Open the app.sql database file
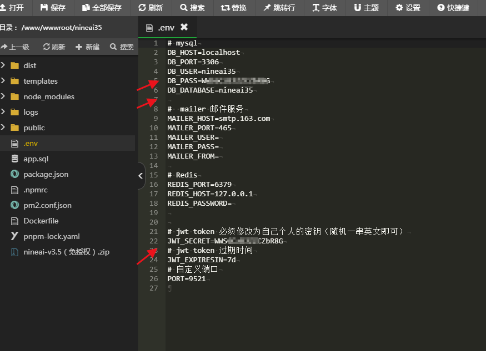 [36, 159]
